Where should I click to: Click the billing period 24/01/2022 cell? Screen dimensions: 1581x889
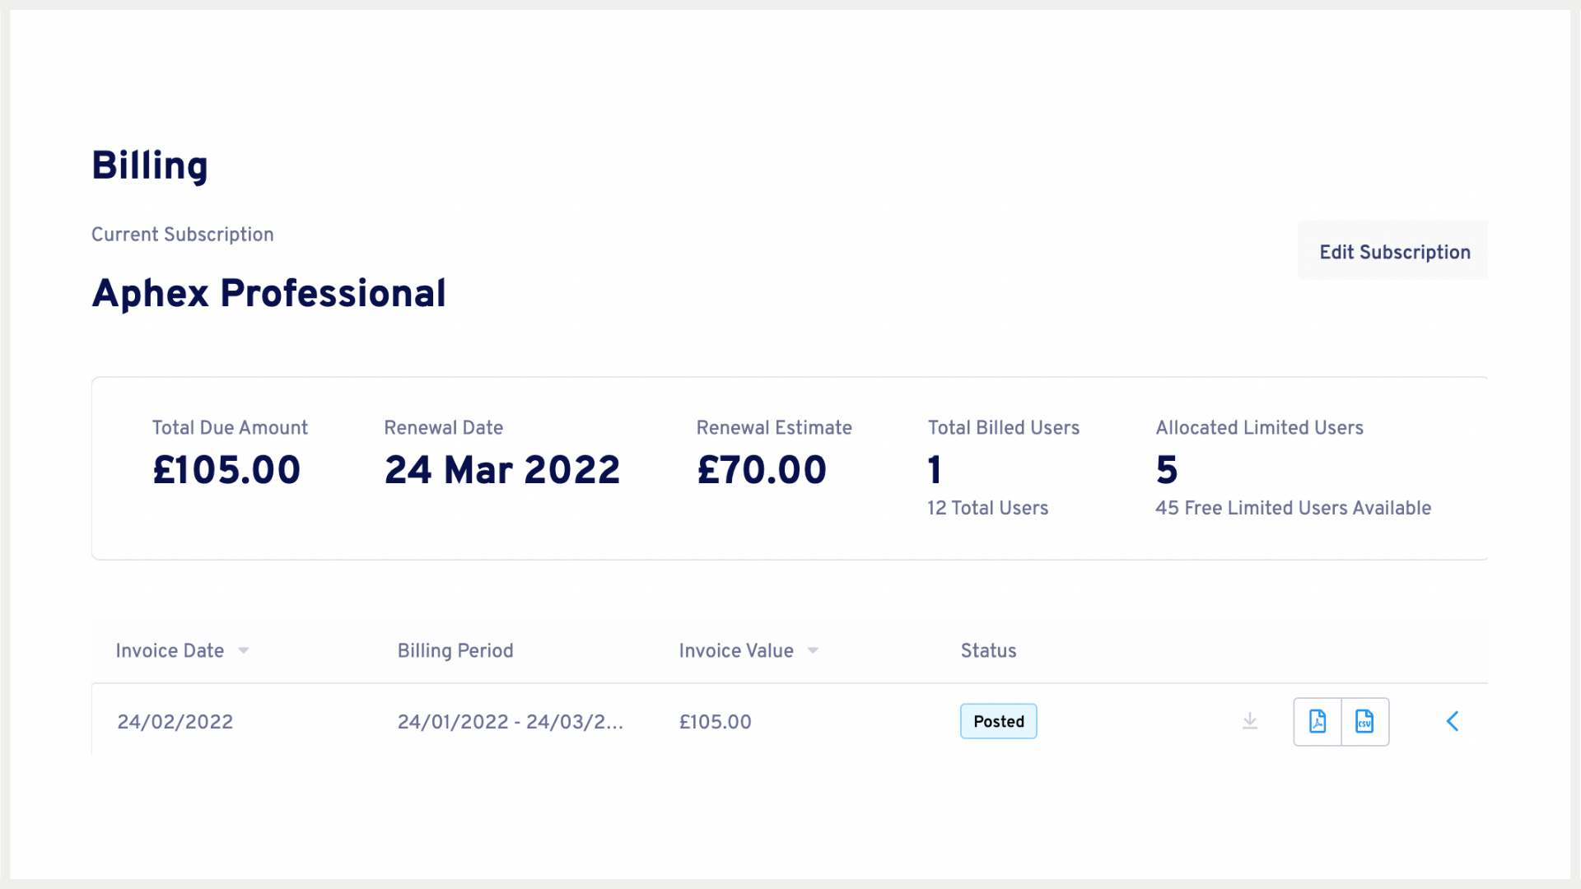click(x=511, y=722)
